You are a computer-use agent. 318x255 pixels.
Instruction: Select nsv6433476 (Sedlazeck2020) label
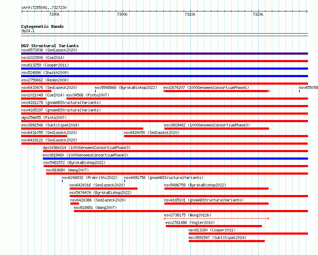(x=49, y=87)
